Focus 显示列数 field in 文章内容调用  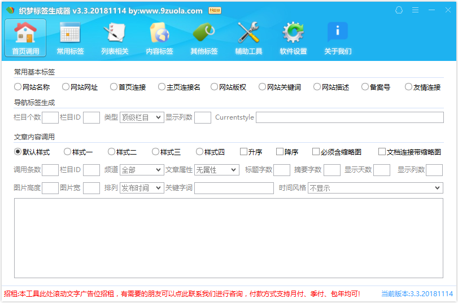coord(434,170)
